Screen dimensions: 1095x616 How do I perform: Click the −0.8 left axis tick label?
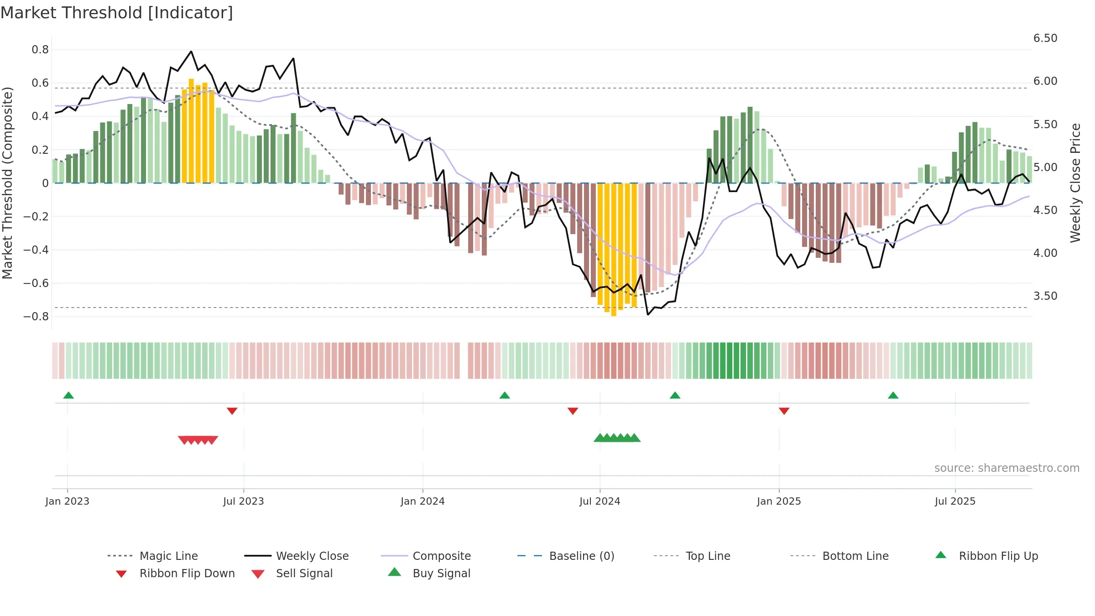tap(36, 317)
